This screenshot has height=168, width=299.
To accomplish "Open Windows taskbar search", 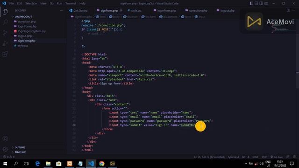I will coord(16,164).
